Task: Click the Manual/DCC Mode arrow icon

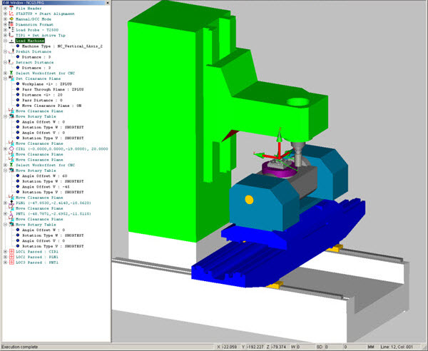Action: 11,23
